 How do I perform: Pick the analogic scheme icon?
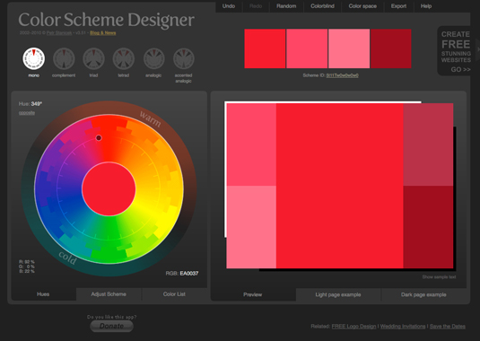point(153,58)
